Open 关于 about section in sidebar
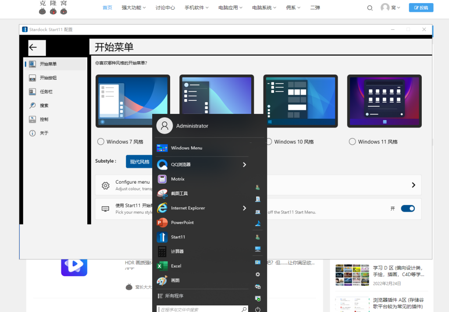The image size is (449, 312). (55, 133)
